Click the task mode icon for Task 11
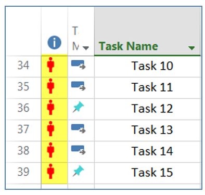This screenshot has width=205, height=195. click(x=79, y=86)
